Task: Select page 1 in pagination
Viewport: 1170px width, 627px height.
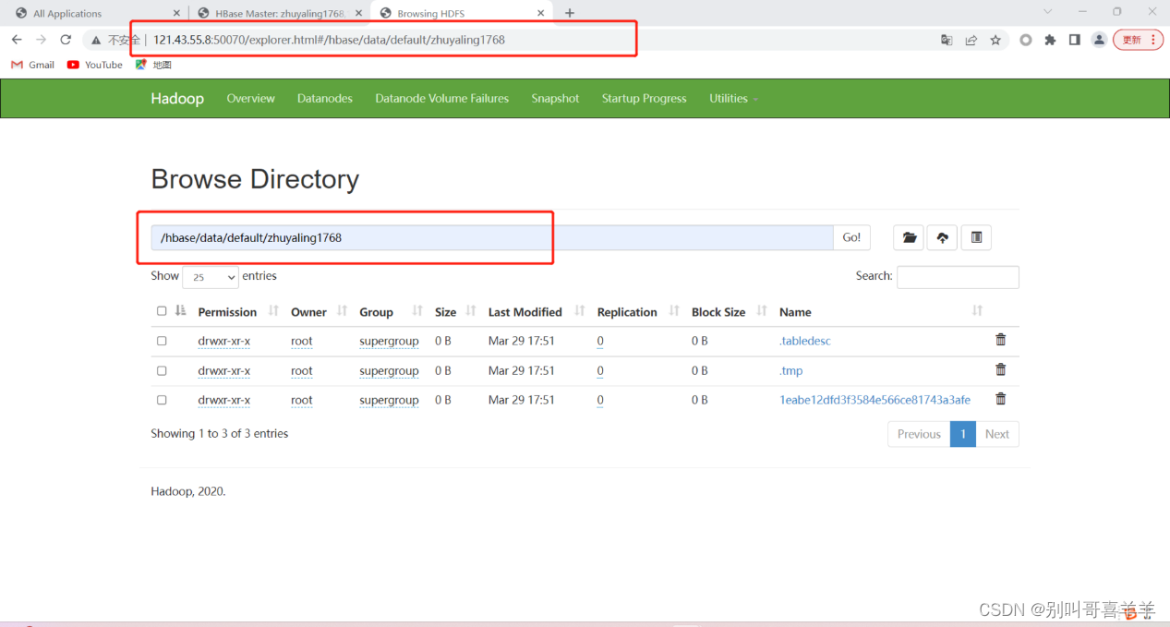Action: pos(963,434)
